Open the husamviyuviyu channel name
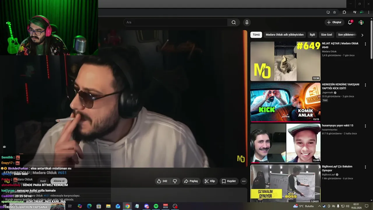Screen dimensions: 373x210 click(330, 130)
